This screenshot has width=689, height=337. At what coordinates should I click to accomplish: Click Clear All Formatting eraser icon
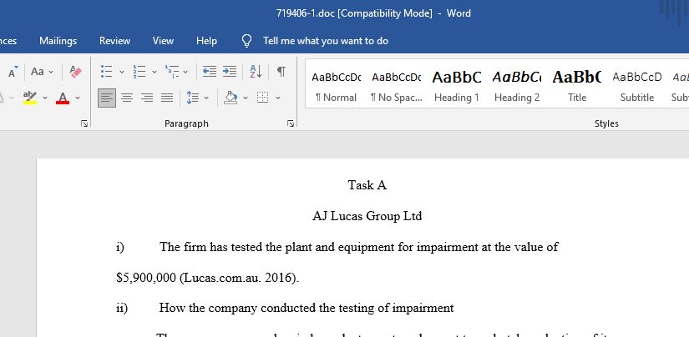75,72
